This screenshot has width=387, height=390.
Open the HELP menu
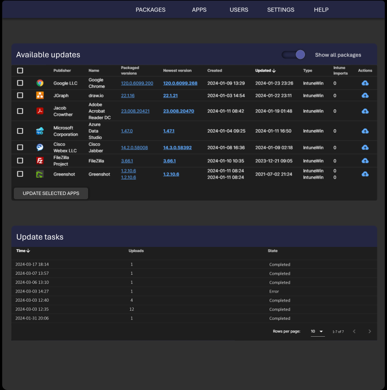coord(321,10)
